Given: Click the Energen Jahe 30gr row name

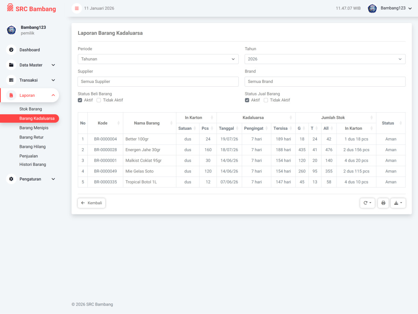Looking at the screenshot, I should coord(143,150).
